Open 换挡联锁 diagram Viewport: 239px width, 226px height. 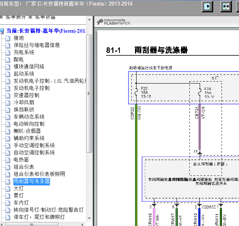pyautogui.click(x=24, y=109)
